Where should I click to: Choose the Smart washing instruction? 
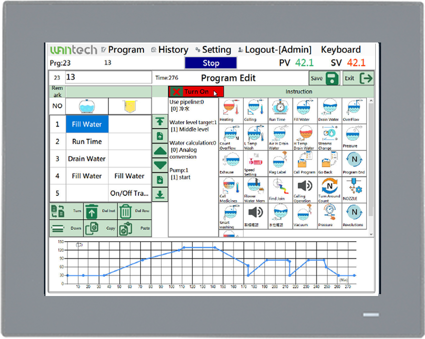click(x=231, y=216)
